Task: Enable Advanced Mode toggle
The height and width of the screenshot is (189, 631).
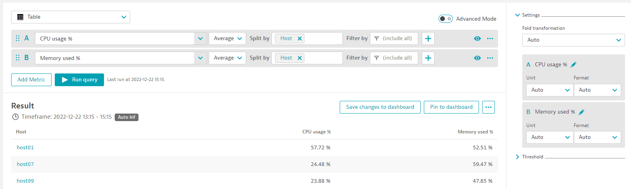Action: [445, 19]
